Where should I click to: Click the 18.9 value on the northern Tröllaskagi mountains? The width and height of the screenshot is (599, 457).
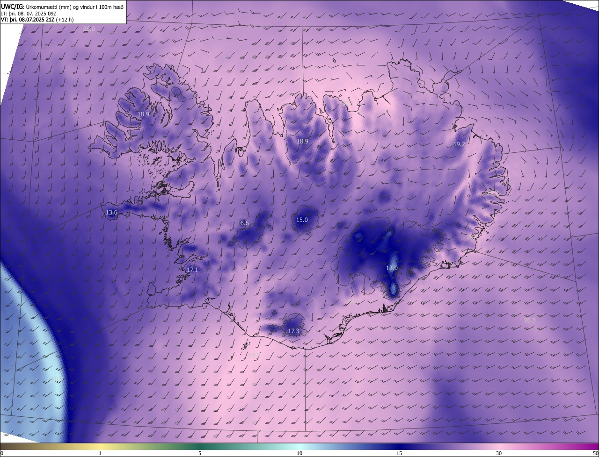(x=302, y=142)
